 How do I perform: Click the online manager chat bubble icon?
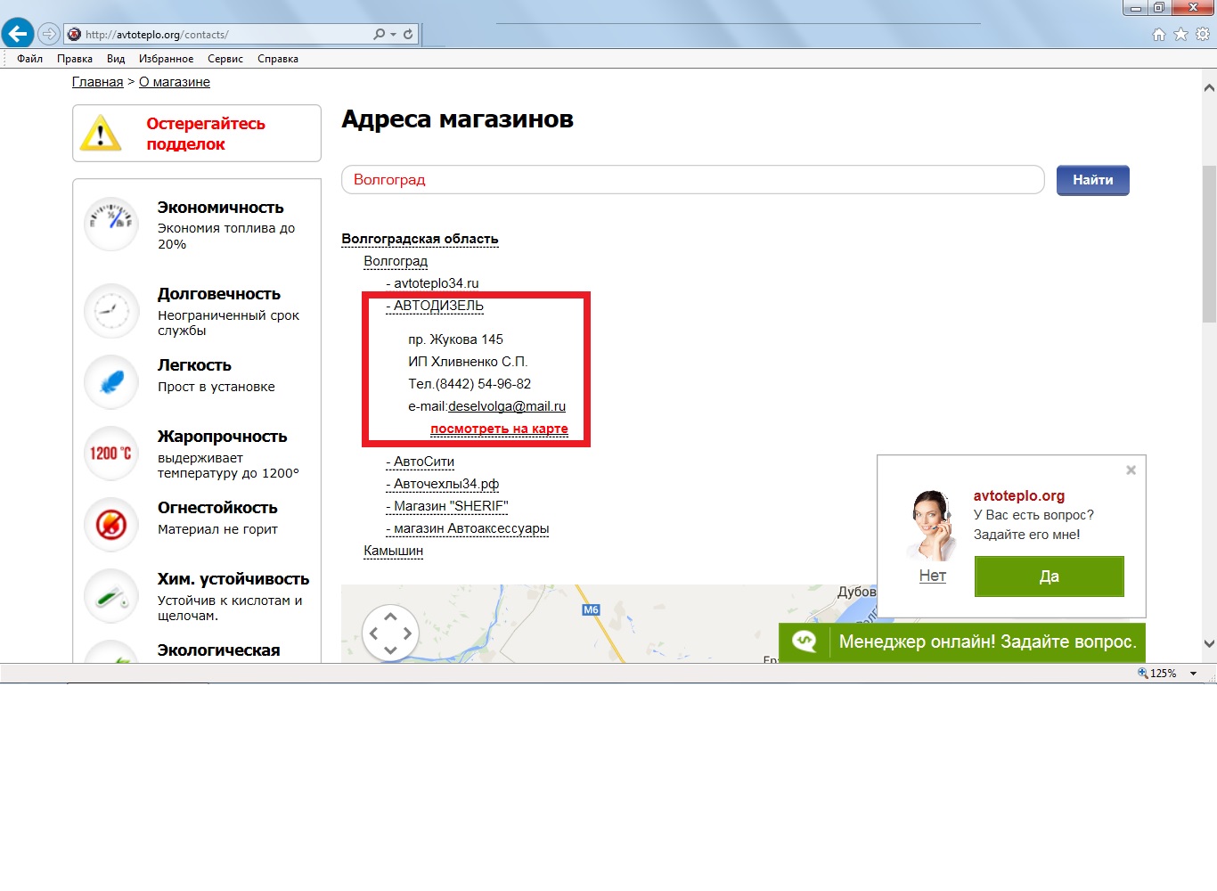(x=805, y=642)
